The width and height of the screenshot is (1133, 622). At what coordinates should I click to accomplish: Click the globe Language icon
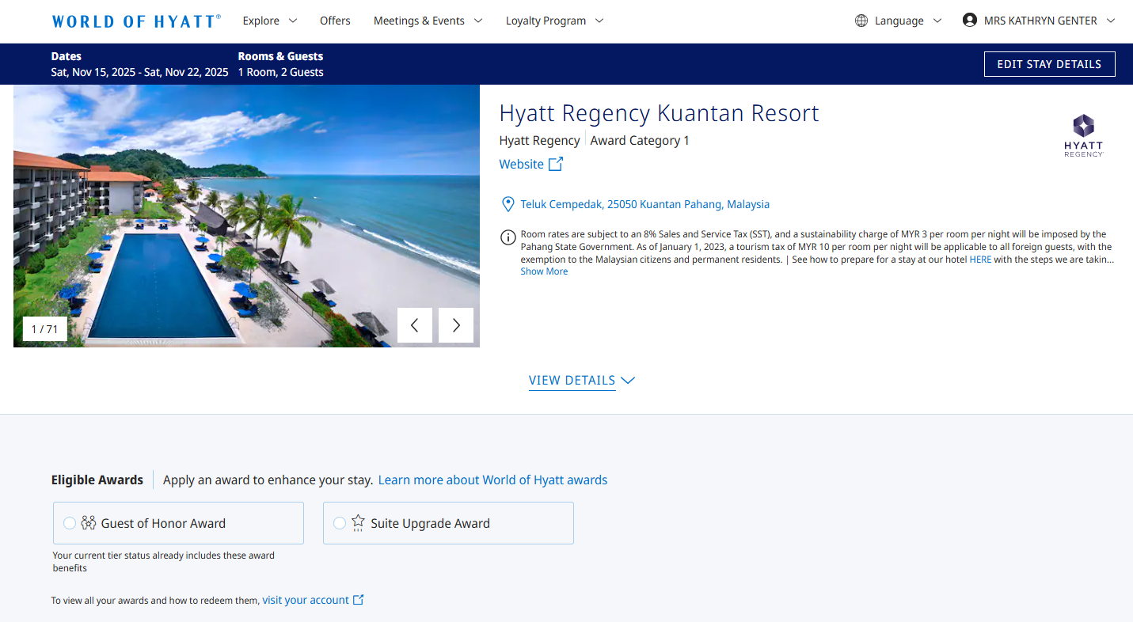pos(861,21)
